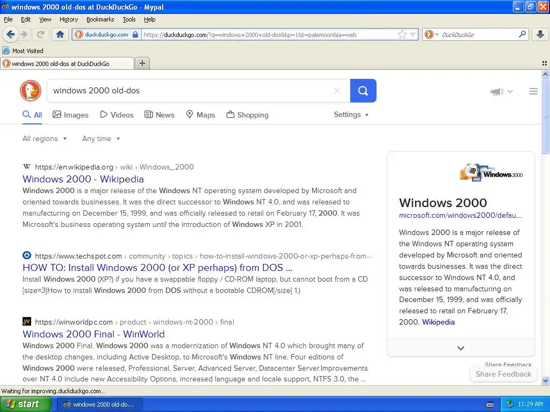Click the Forward navigation arrow
The width and height of the screenshot is (550, 412).
[x=24, y=34]
